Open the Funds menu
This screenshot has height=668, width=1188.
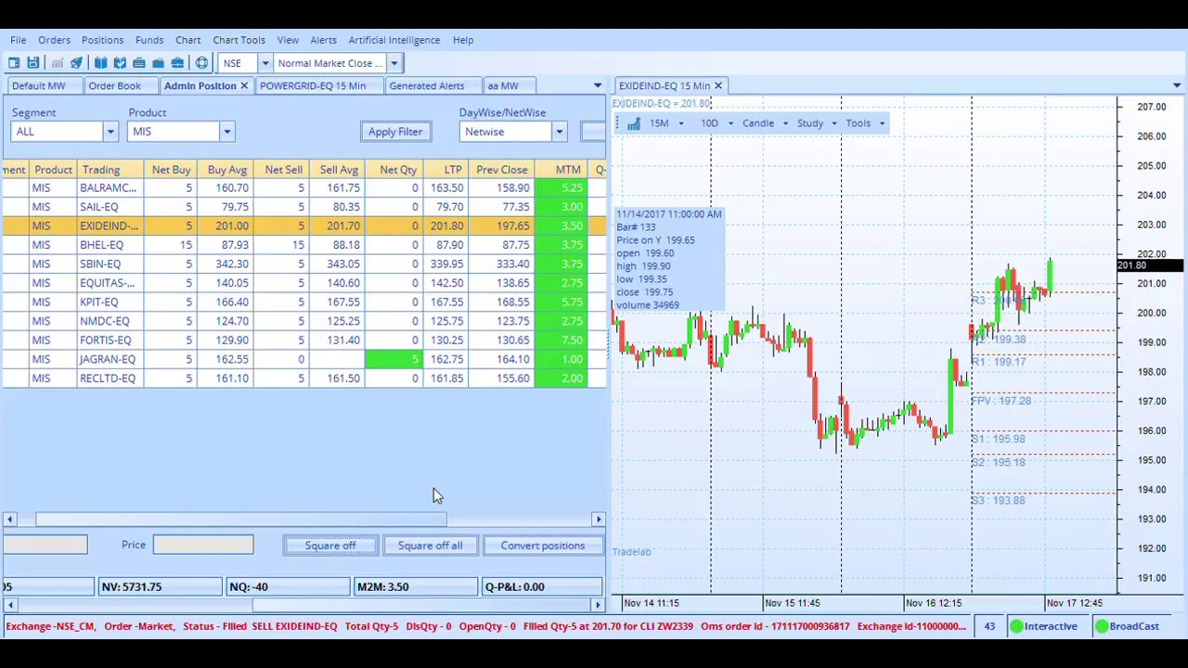pos(149,40)
